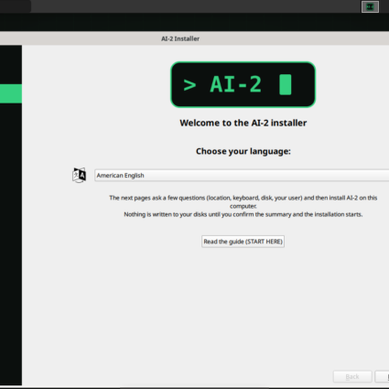Viewport: 389px width, 389px height.
Task: Click the green terminal icon in top panel
Action: pos(370,6)
